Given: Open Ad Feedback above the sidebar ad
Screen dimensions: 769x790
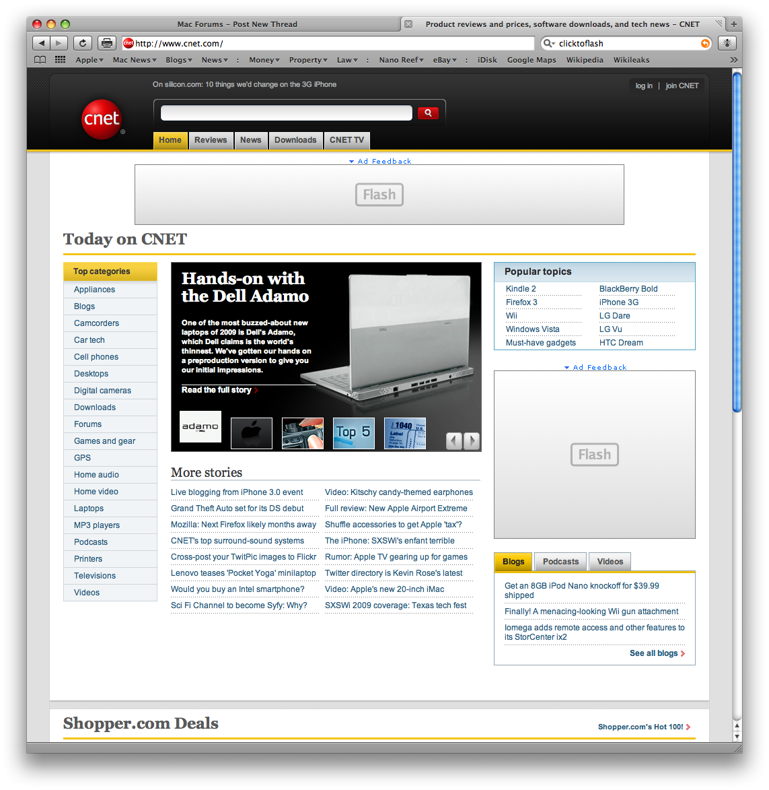Looking at the screenshot, I should [x=595, y=367].
